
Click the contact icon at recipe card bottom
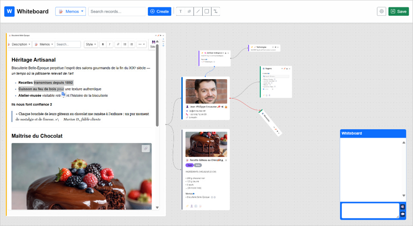click(x=192, y=206)
